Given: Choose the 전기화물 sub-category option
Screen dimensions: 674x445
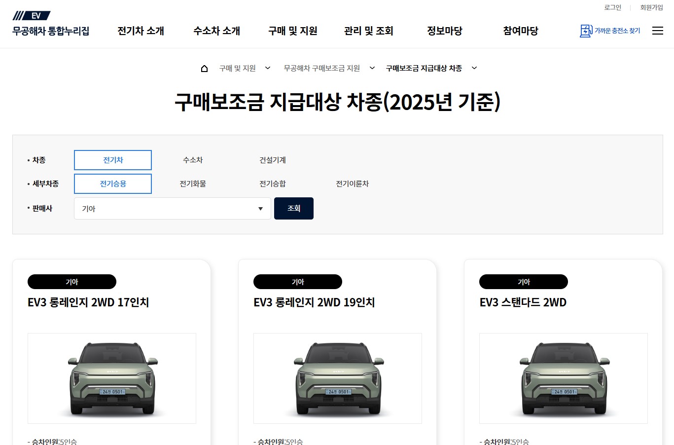Looking at the screenshot, I should [193, 184].
